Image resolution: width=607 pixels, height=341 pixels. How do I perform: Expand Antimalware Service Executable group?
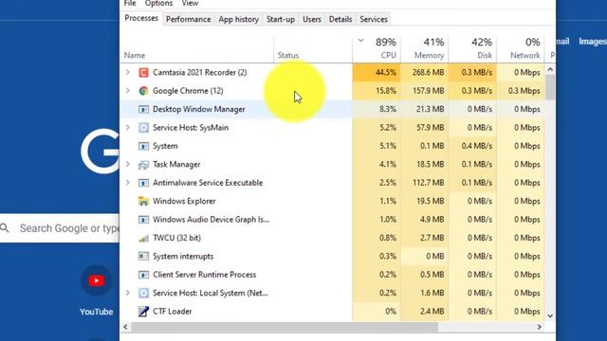click(x=127, y=183)
